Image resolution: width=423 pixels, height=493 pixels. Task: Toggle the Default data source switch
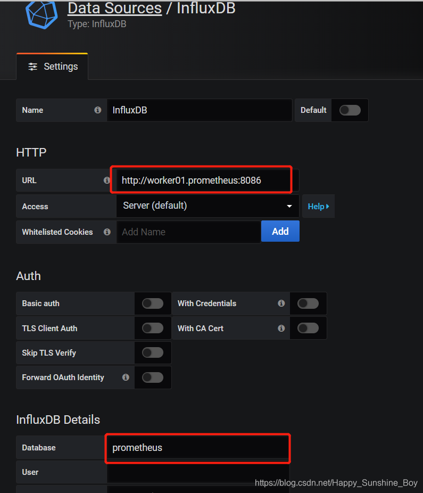pos(350,110)
